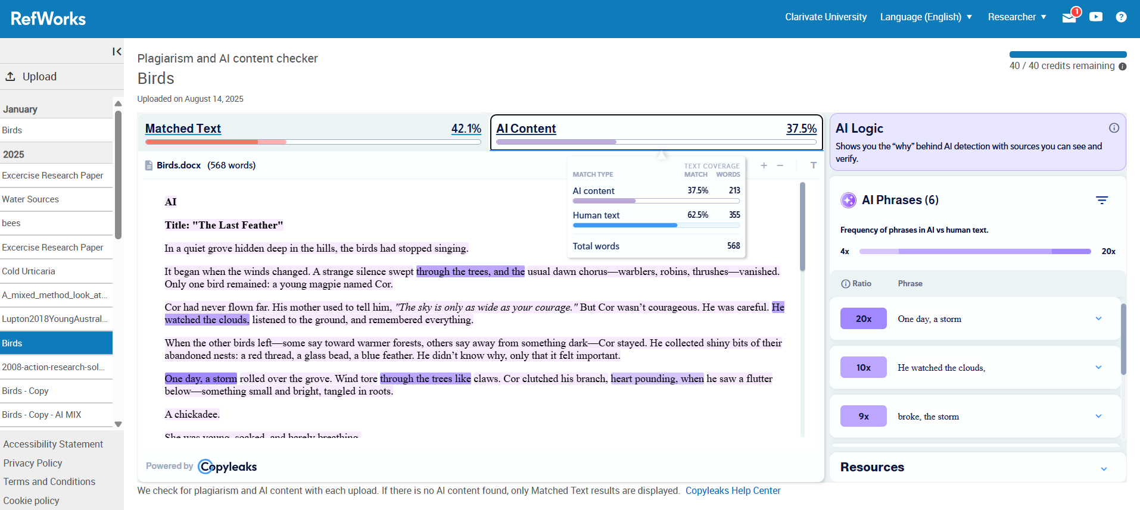Select Birds under the January group
The image size is (1140, 510).
(56, 130)
